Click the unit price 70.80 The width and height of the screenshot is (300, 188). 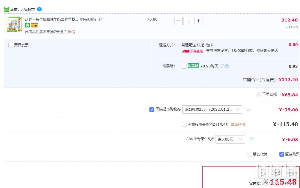[152, 19]
